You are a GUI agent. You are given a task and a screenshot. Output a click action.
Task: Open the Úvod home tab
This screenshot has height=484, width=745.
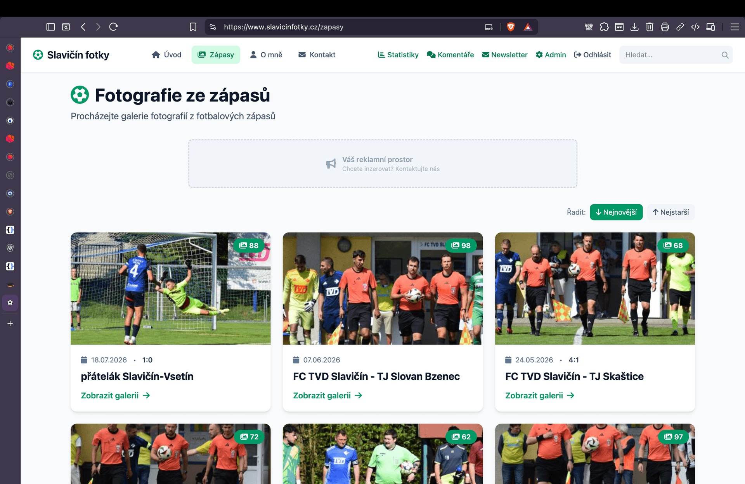tap(166, 55)
